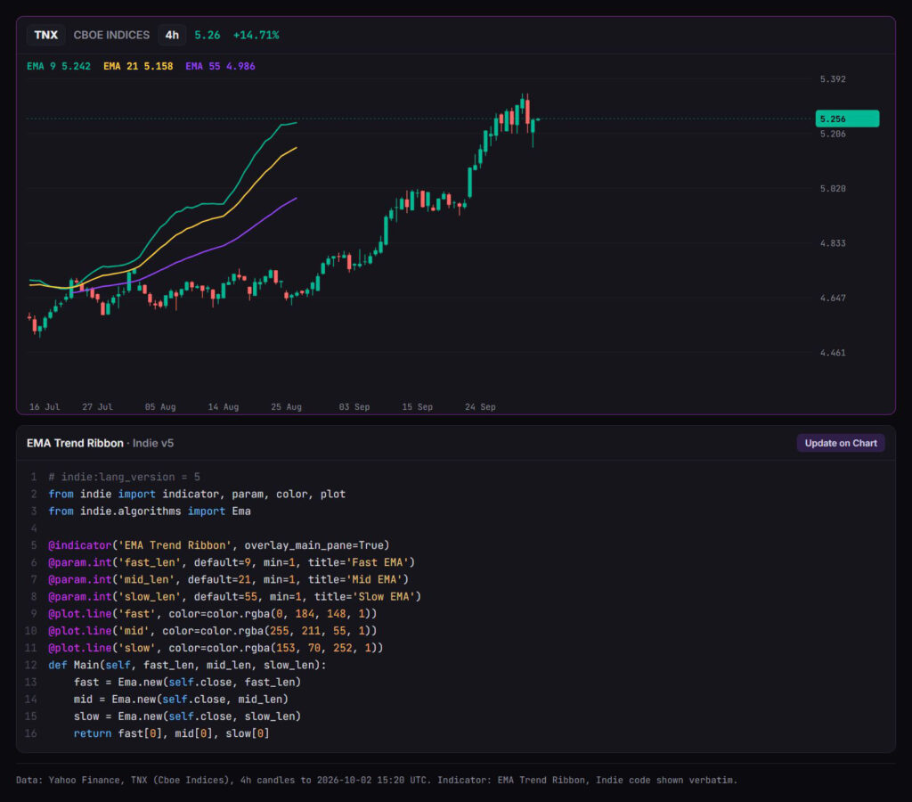The height and width of the screenshot is (802, 912).
Task: Click the def Main function line
Action: tap(187, 665)
